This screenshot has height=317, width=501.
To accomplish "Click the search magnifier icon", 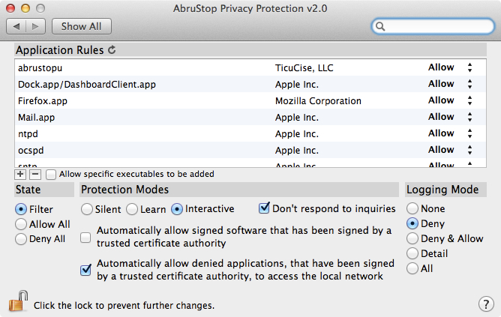I will coord(380,26).
